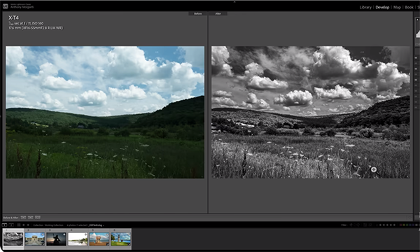Go forward using the right arrow in the filmstrip bar
Screen dimensions: 420x252
(x=28, y=225)
